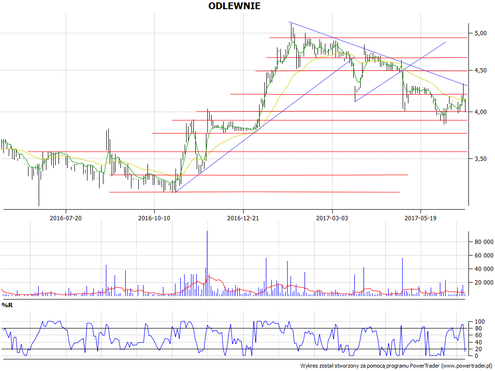495x371 pixels.
Task: Click the 0 level on %R axis
Action: coord(476,356)
